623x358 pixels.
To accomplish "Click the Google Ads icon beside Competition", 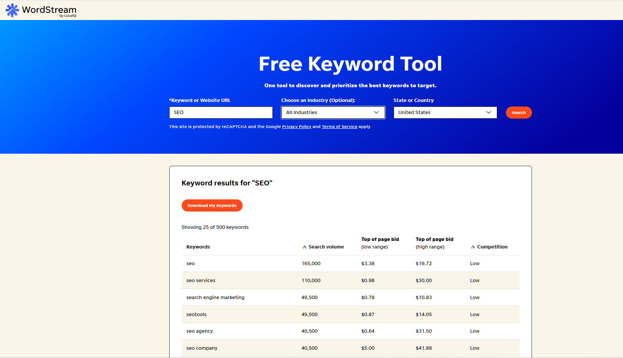I will 473,246.
